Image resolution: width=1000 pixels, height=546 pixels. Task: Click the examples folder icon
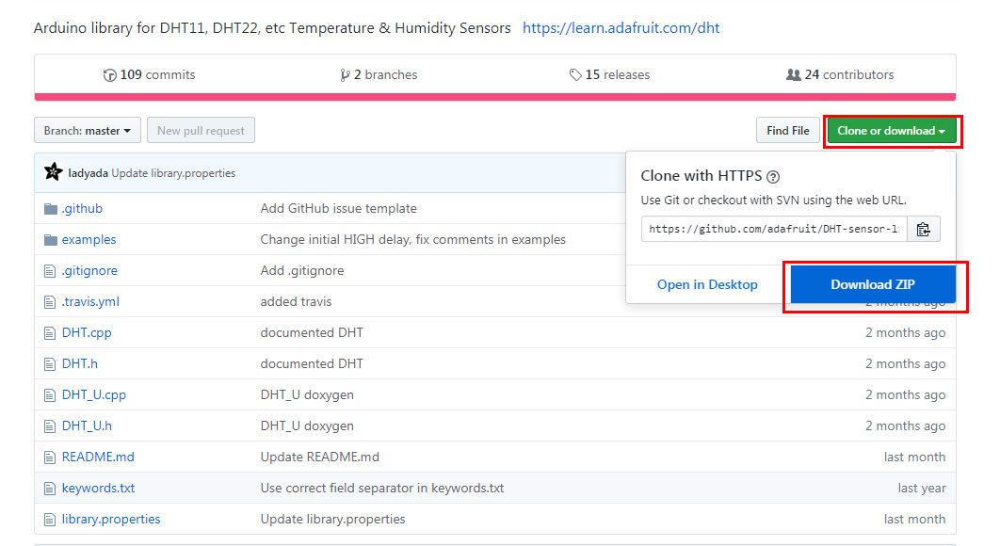51,240
